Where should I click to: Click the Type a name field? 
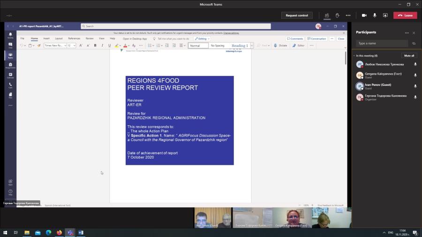pyautogui.click(x=382, y=43)
